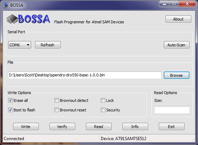Click the read Size input field

coord(172,110)
